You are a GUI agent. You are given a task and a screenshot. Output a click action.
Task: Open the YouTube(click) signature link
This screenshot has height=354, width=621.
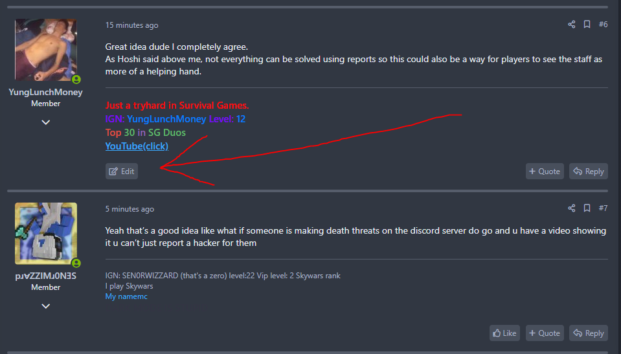pos(137,146)
